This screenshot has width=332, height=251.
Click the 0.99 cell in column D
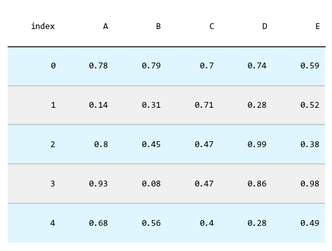[257, 145]
